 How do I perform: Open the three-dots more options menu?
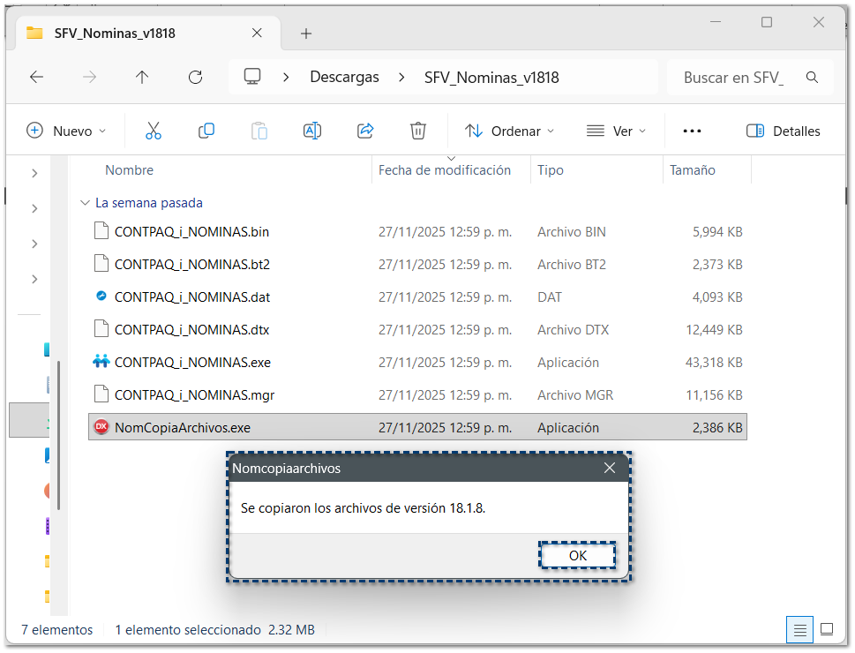(x=692, y=131)
